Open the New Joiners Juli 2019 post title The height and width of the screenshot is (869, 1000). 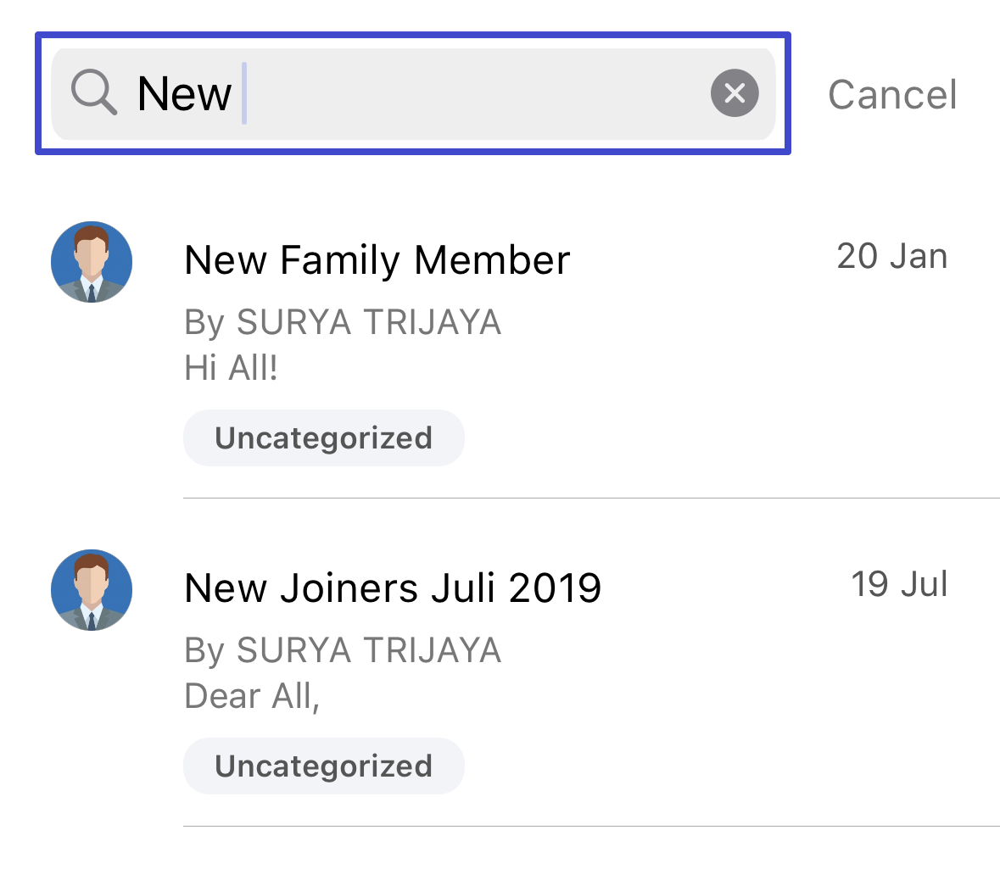pyautogui.click(x=393, y=588)
